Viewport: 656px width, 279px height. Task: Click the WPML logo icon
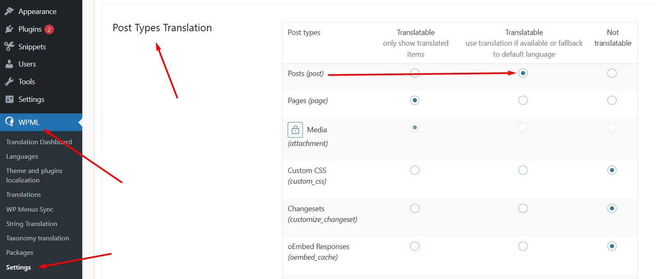click(9, 122)
